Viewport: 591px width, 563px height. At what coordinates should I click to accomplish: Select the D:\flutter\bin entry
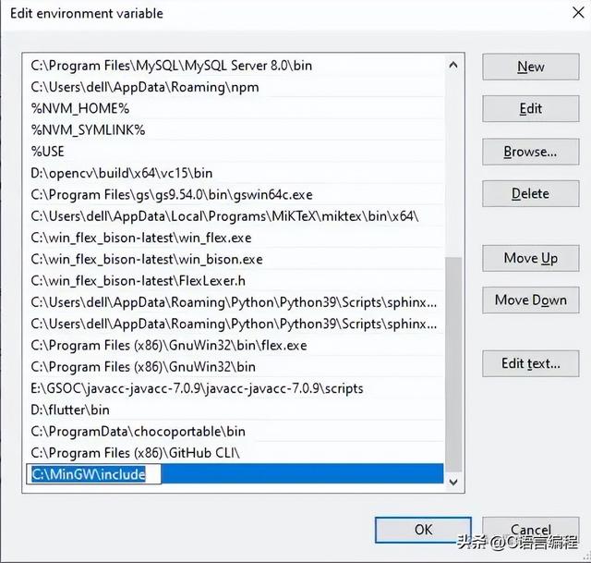(x=235, y=410)
